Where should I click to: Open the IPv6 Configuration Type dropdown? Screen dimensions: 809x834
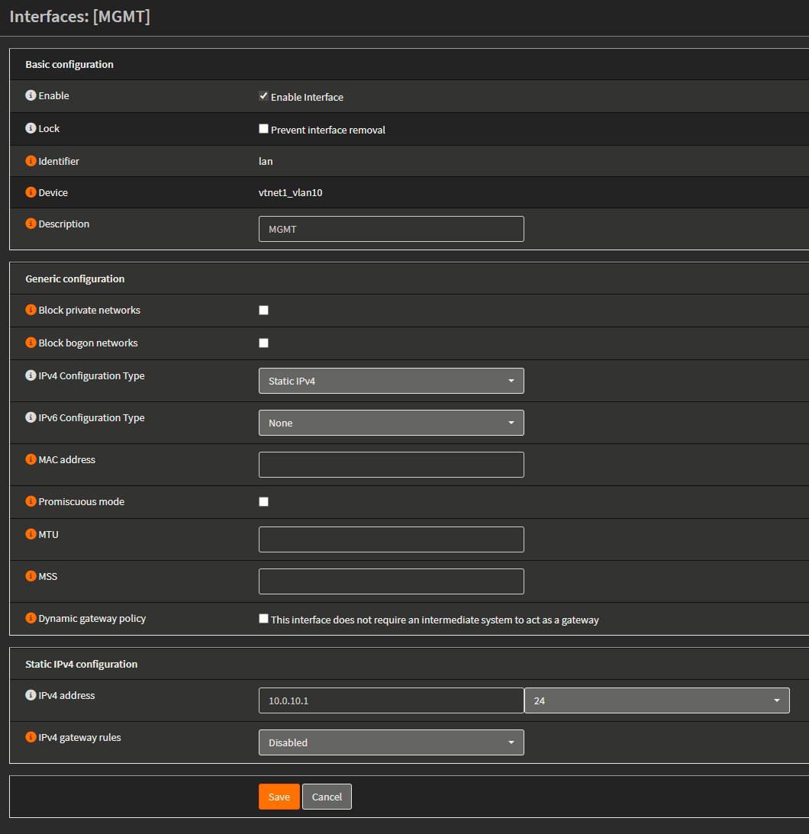pyautogui.click(x=391, y=423)
